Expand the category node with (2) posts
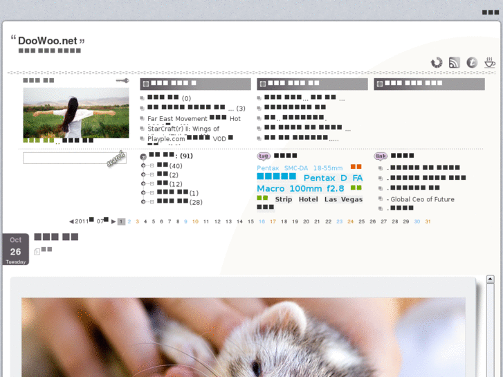503x377 pixels. point(143,174)
